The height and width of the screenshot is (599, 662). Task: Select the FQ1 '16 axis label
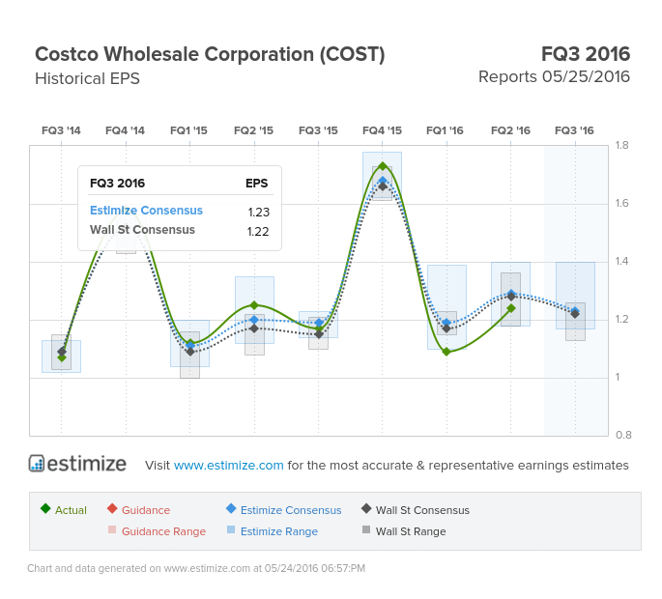pyautogui.click(x=446, y=130)
